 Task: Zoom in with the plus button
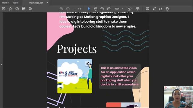[x=109, y=9]
